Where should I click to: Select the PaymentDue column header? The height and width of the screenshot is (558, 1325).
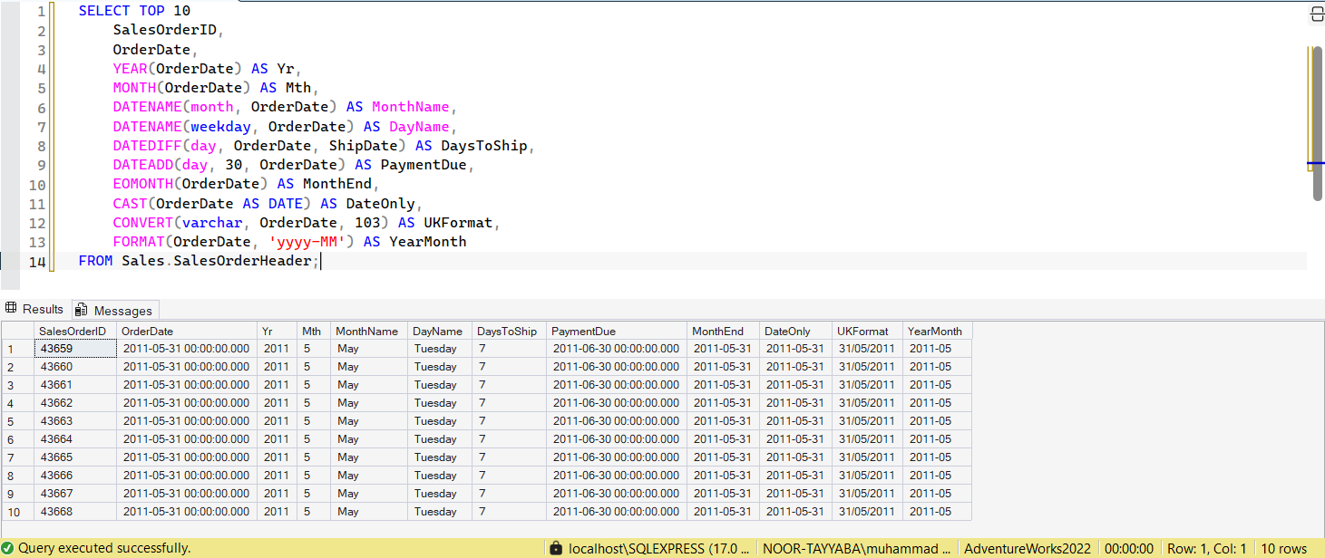616,331
